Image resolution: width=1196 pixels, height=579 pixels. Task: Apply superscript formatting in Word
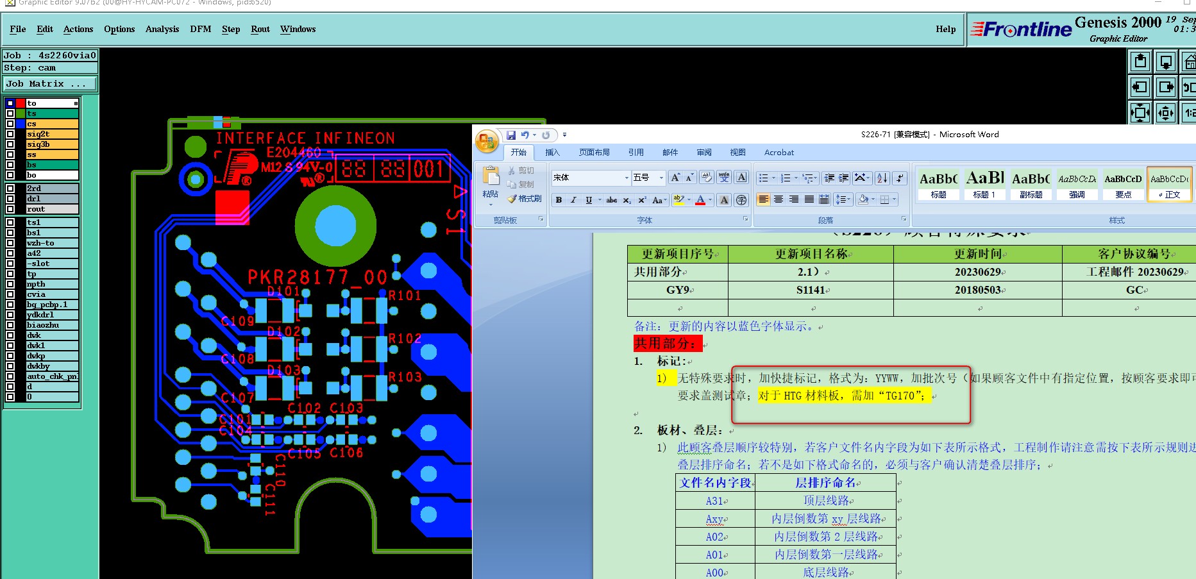tap(642, 200)
